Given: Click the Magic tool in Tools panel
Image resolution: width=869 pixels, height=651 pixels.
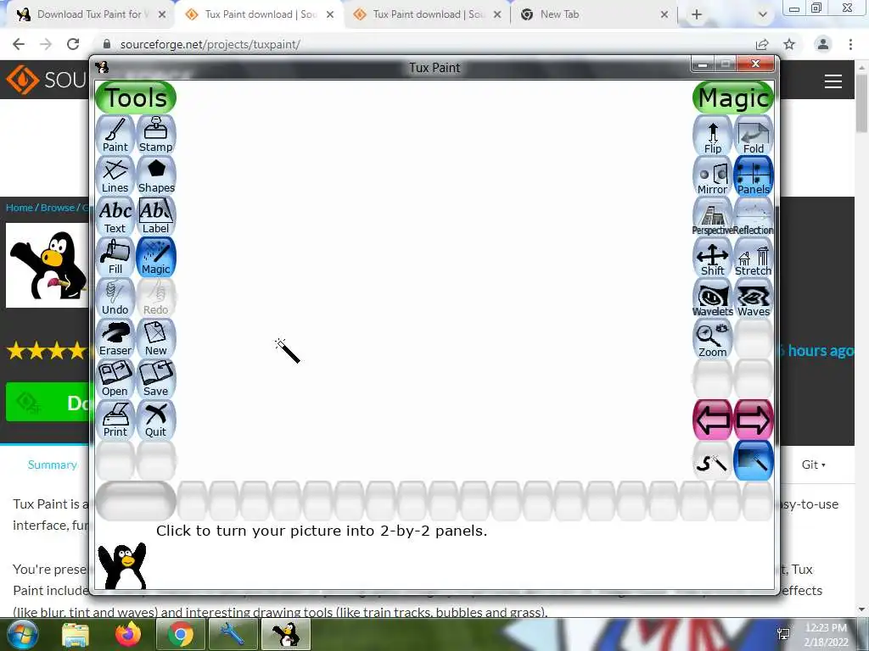Looking at the screenshot, I should point(156,257).
